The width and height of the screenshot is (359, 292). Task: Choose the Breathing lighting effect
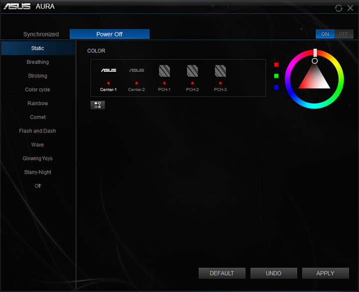point(38,62)
